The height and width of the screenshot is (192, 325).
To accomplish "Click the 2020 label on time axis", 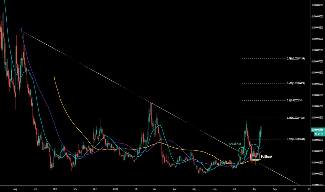I will click(x=115, y=189).
